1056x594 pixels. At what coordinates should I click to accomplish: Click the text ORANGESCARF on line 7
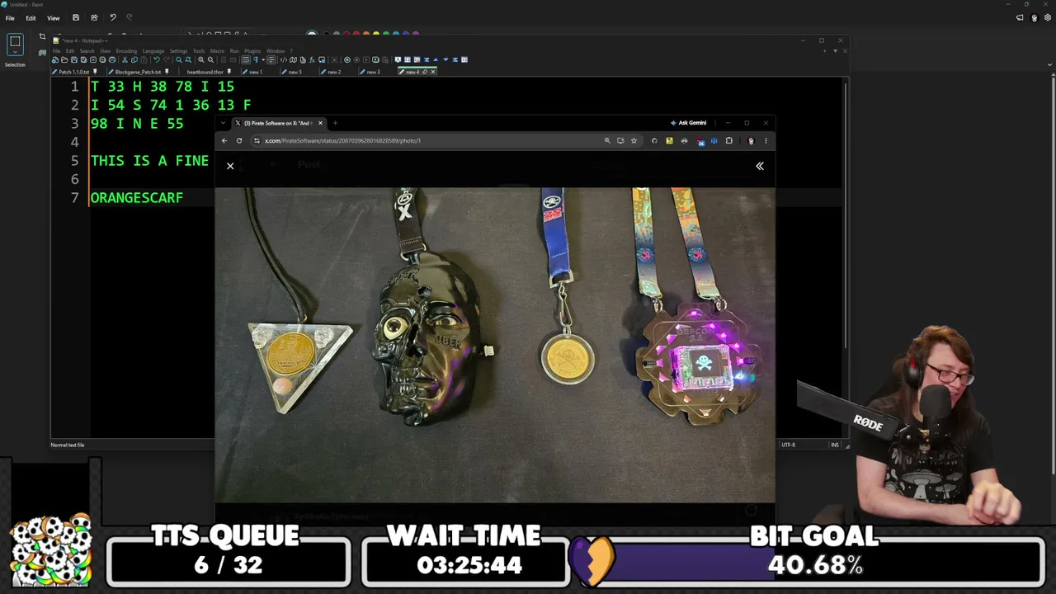137,198
